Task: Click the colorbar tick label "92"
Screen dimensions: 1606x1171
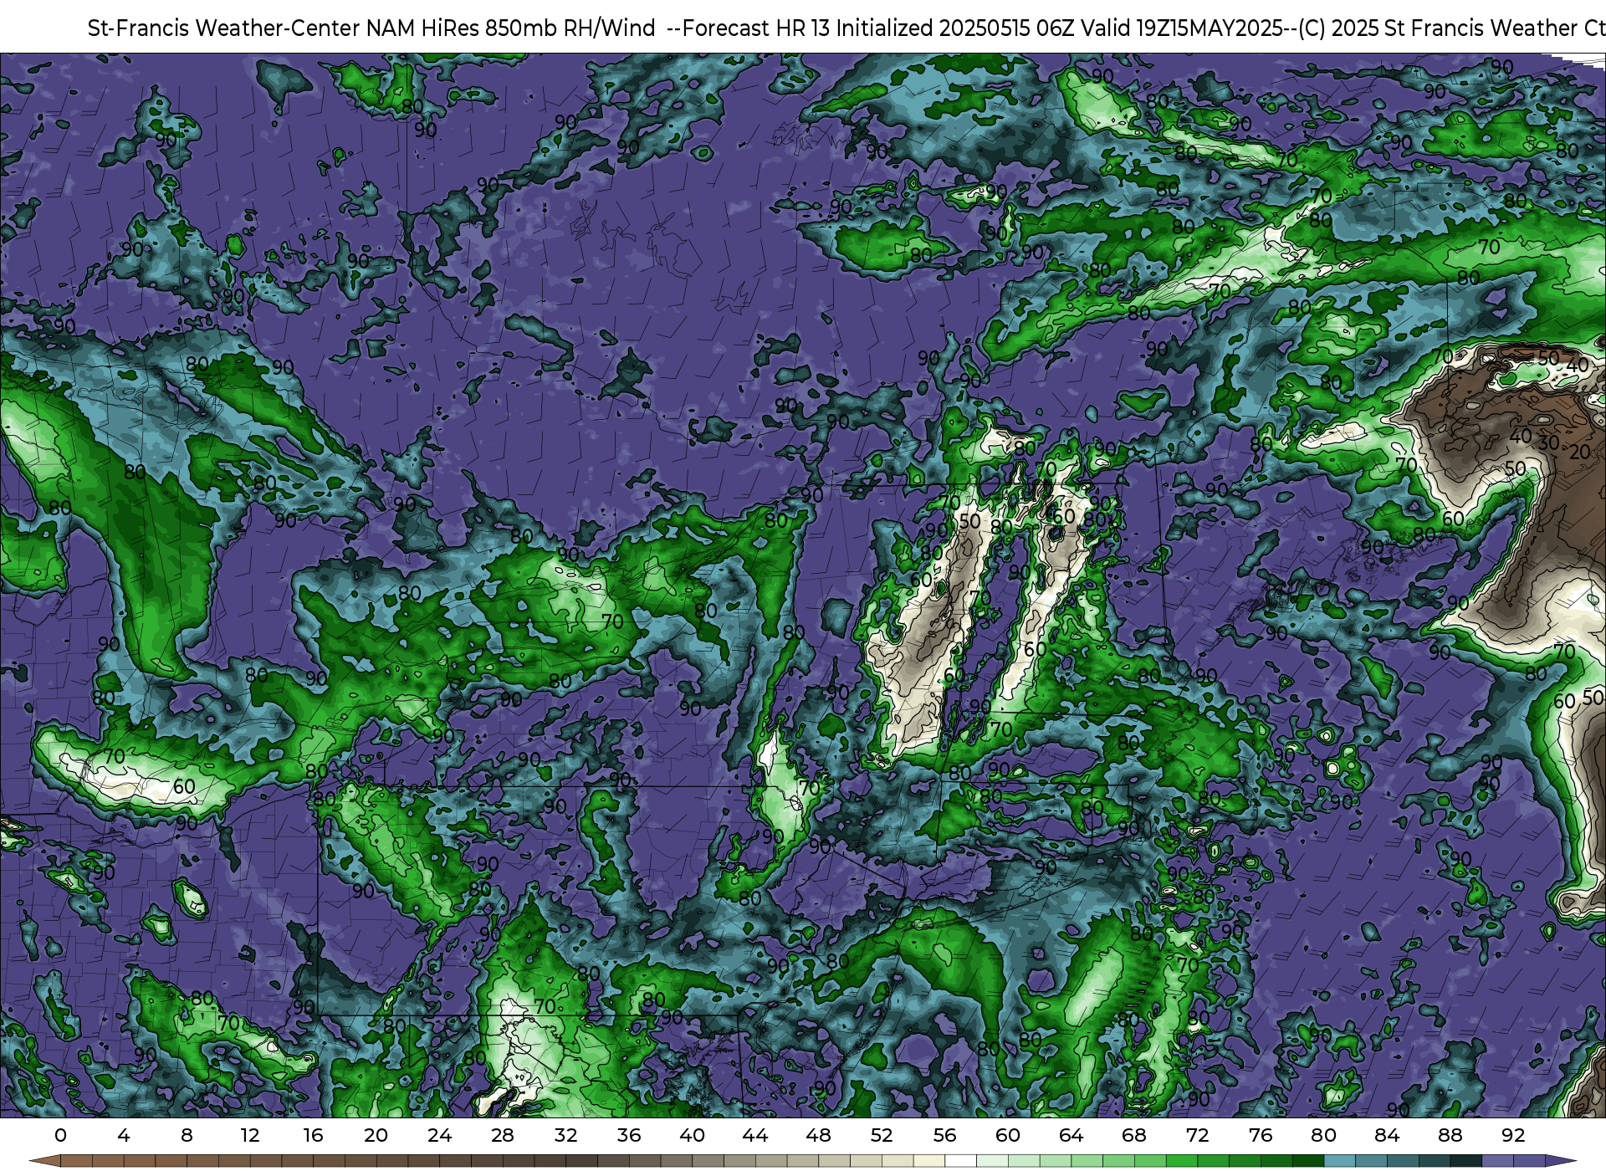Action: click(1513, 1135)
